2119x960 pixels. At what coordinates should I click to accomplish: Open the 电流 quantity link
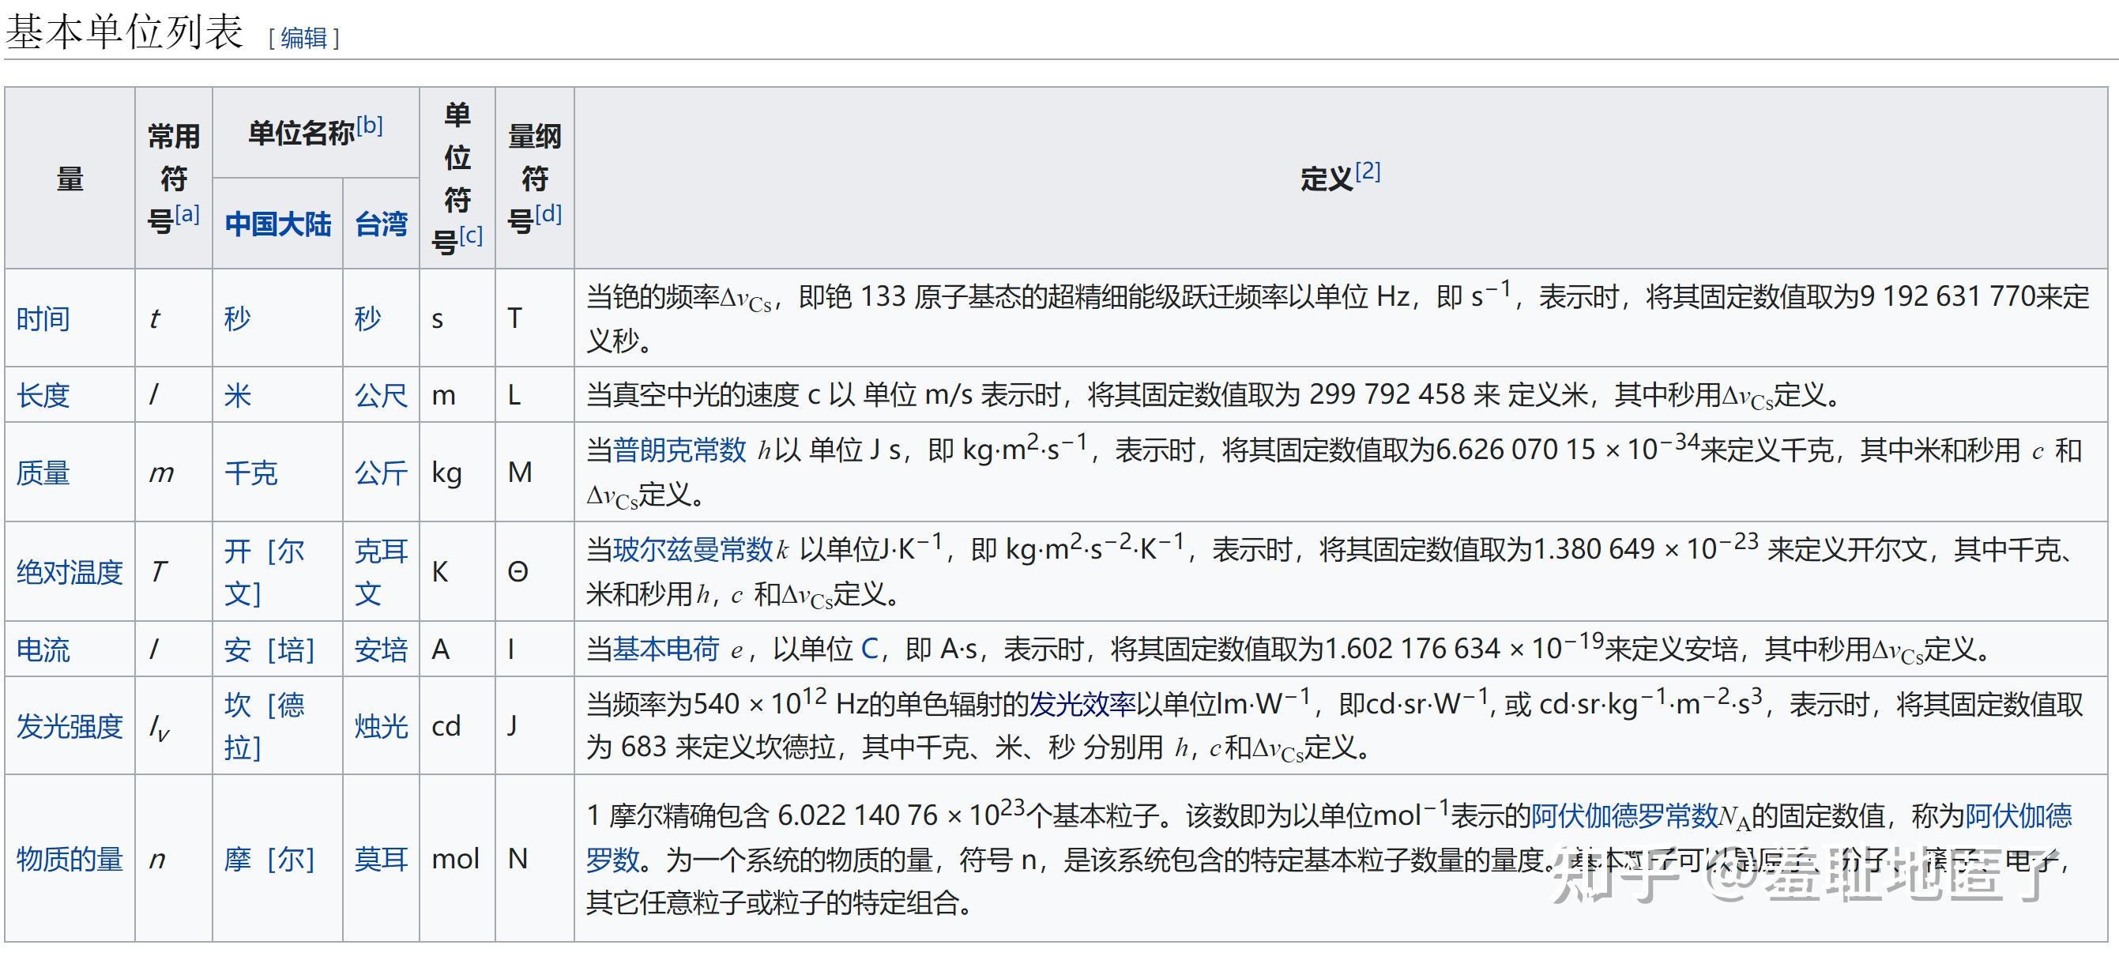pos(43,649)
